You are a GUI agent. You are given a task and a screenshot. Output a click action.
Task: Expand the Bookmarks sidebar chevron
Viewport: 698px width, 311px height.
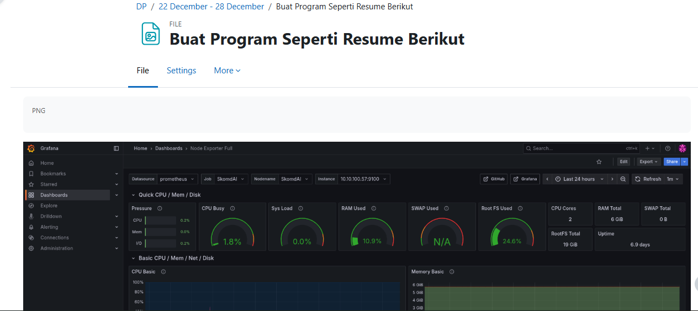coord(117,174)
